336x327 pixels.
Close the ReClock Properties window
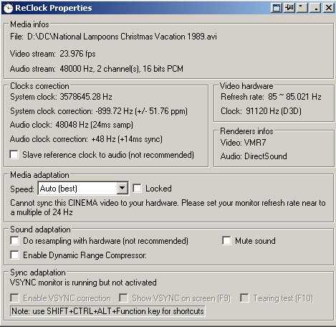[329, 8]
